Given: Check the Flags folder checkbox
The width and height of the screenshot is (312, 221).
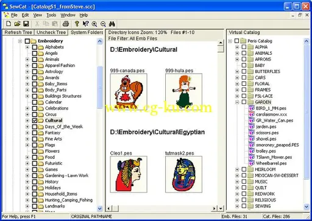Looking at the screenshot, I should pyautogui.click(x=35, y=145).
